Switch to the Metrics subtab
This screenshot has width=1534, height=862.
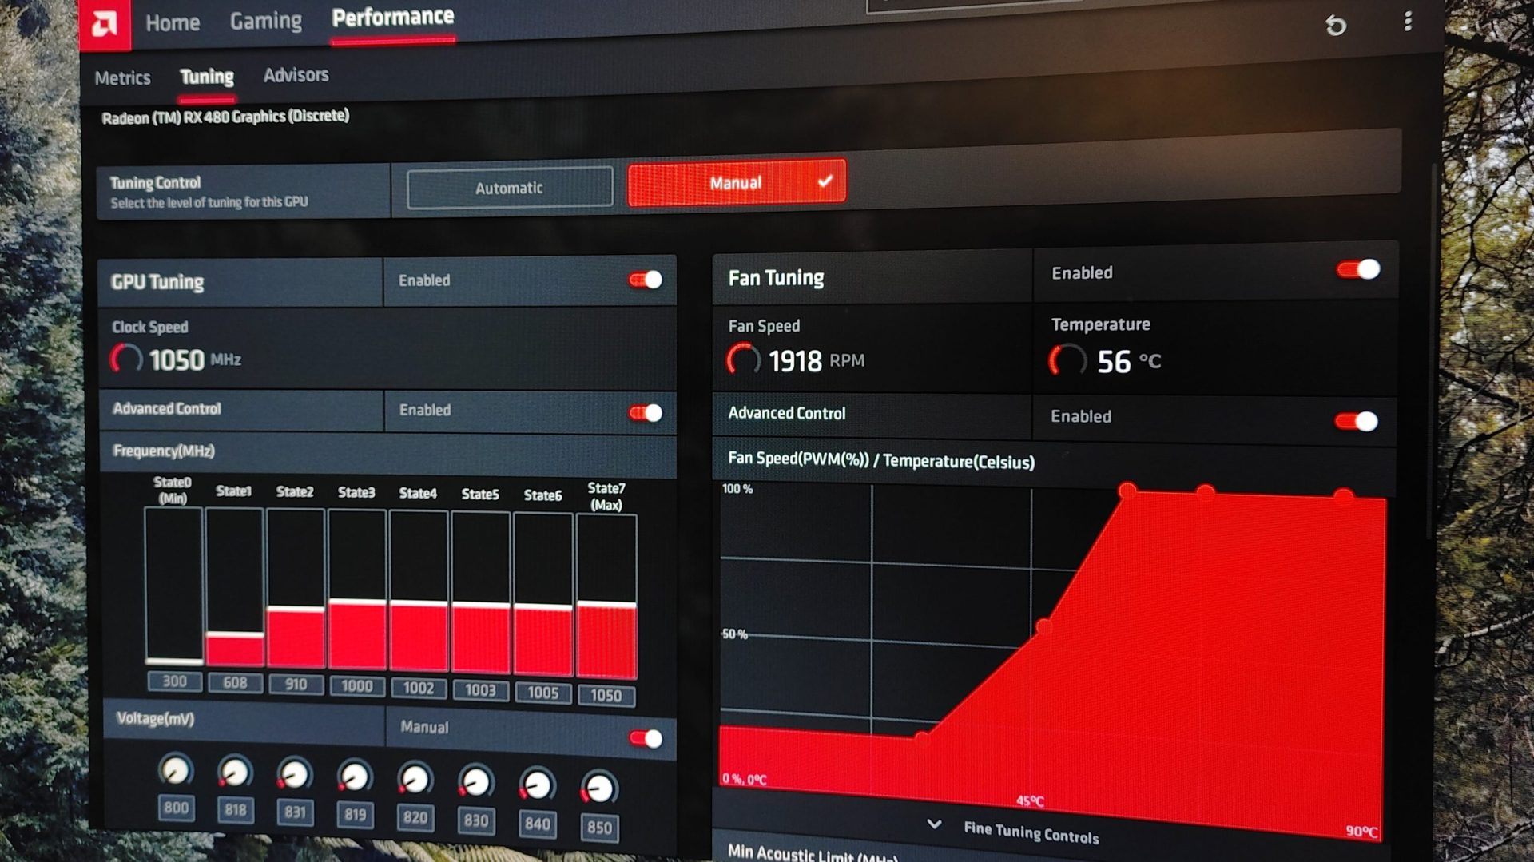[x=122, y=77]
